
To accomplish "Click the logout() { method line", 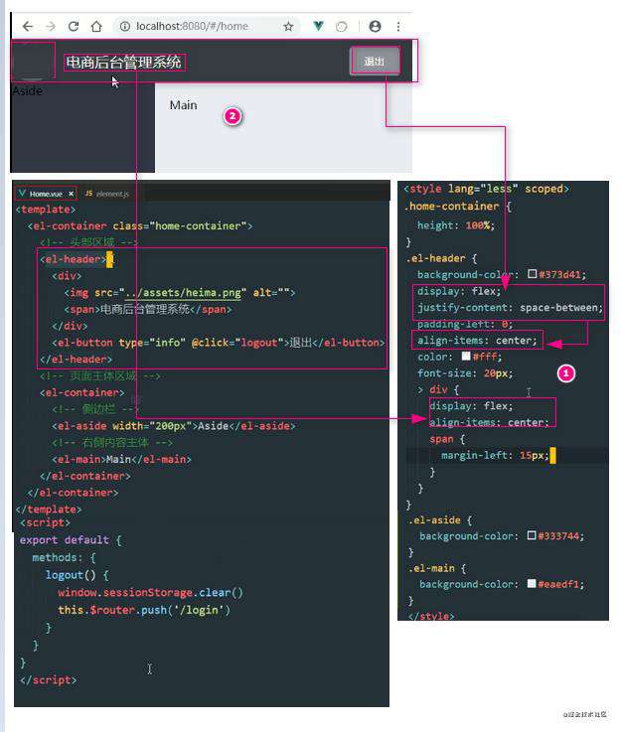I will [x=78, y=575].
